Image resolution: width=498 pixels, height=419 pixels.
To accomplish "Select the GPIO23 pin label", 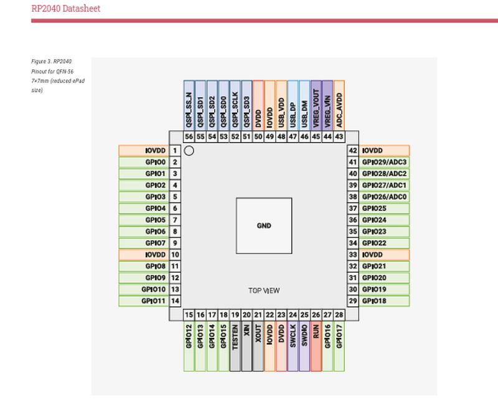I will (384, 232).
